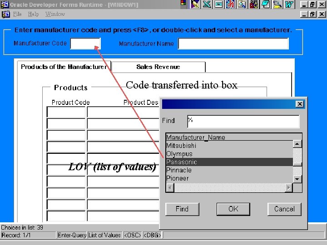Image resolution: width=327 pixels, height=245 pixels.
Task: Click the Find text field in LOV dialog
Action: coord(243,122)
